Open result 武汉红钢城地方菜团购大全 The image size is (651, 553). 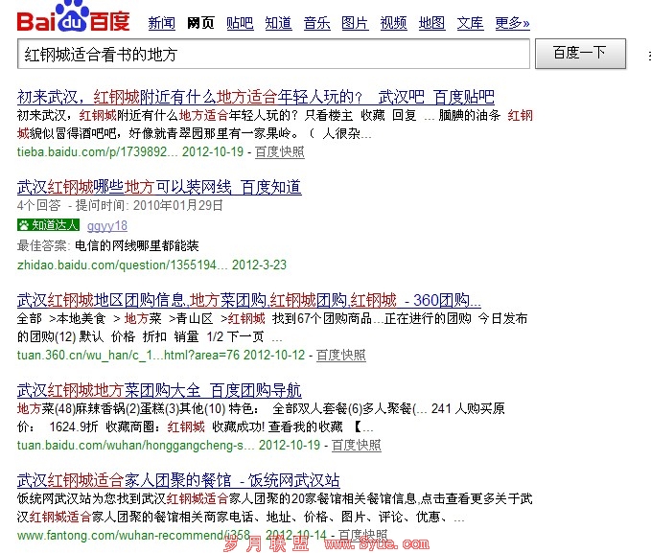coord(159,390)
